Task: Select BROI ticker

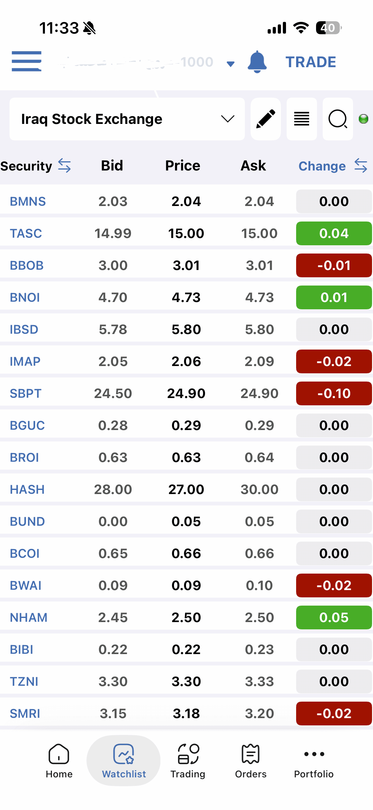Action: click(24, 457)
